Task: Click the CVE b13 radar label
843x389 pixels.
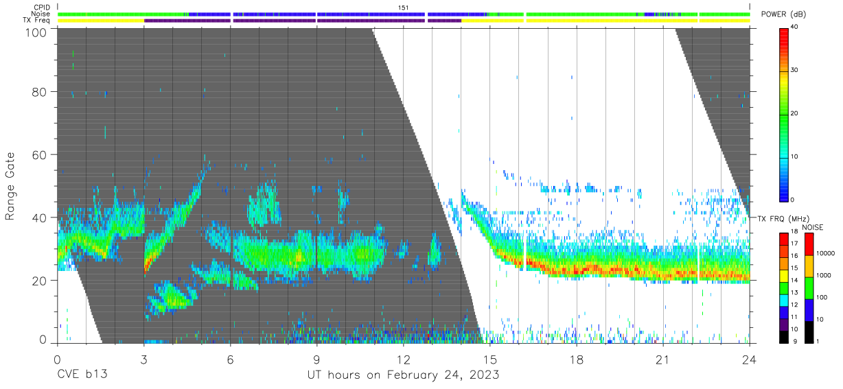Action: point(82,375)
